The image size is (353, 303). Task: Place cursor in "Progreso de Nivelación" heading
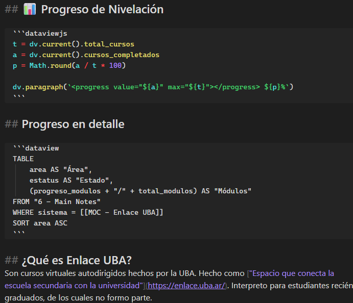[x=102, y=9]
